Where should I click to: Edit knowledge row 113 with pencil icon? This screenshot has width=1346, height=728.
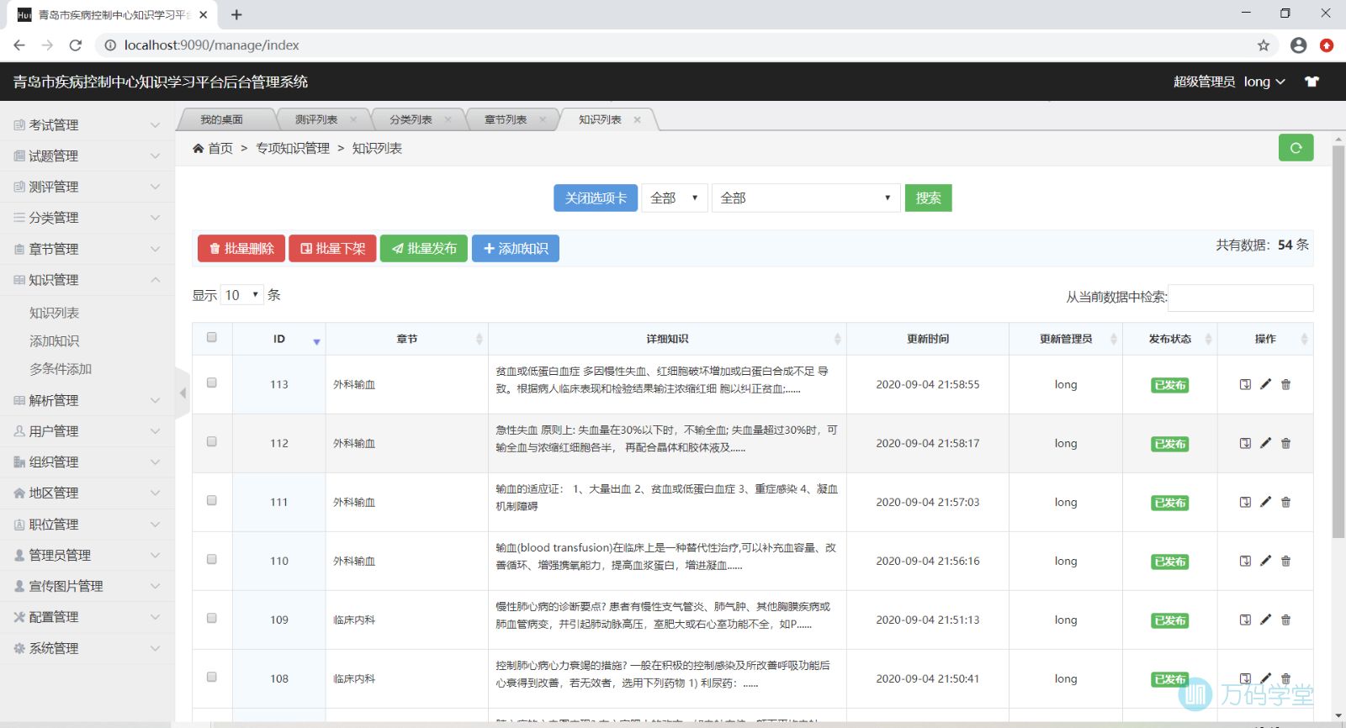(x=1265, y=384)
